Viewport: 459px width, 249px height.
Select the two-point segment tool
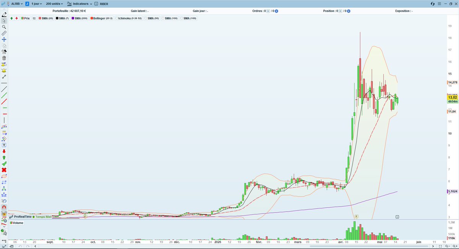click(x=4, y=76)
